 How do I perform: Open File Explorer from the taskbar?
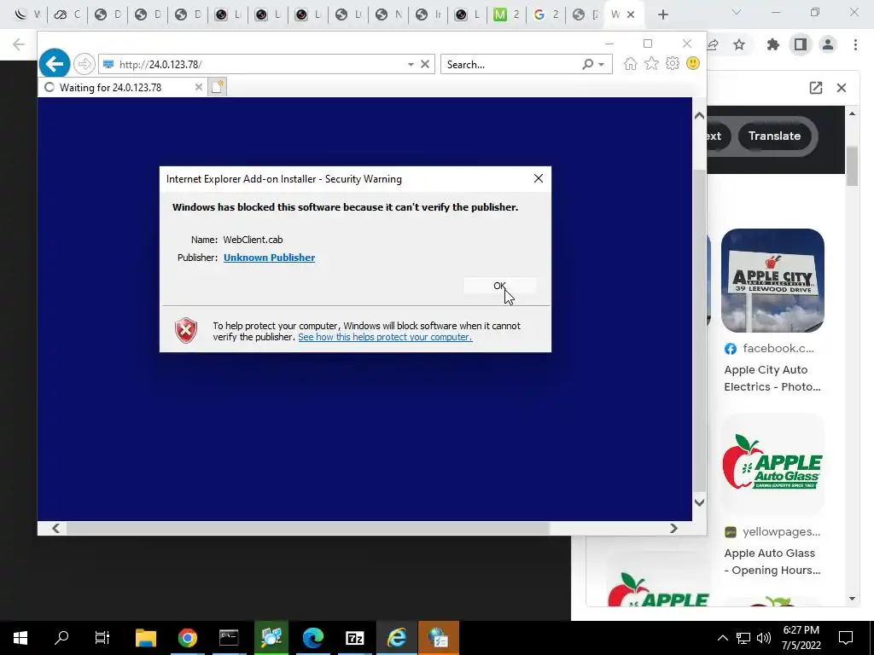click(145, 638)
